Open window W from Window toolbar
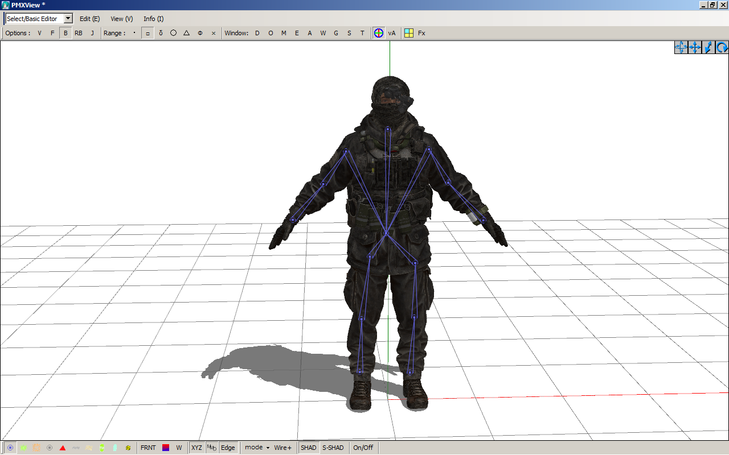The height and width of the screenshot is (455, 729). [323, 33]
